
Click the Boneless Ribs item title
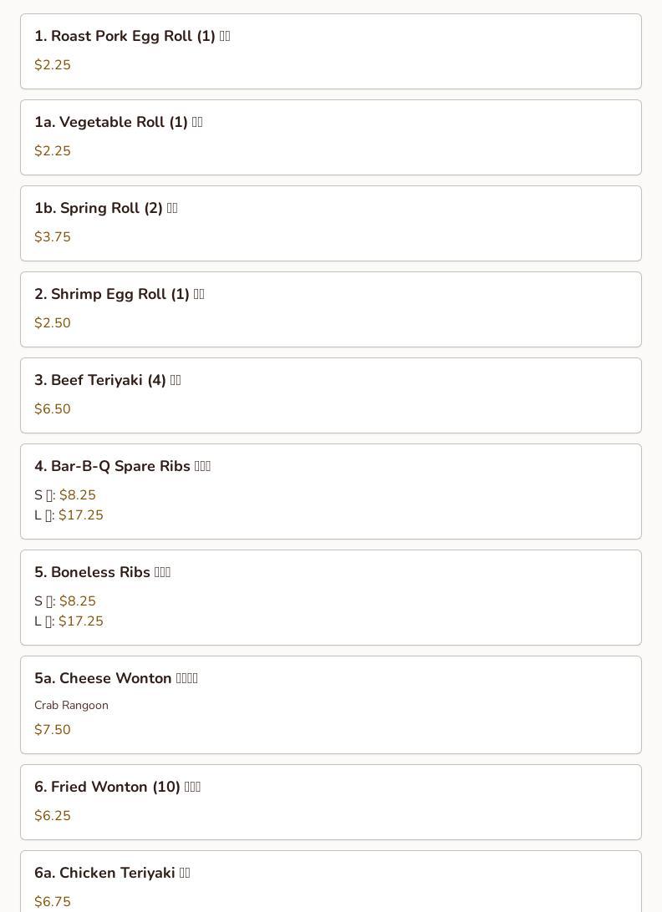[102, 573]
